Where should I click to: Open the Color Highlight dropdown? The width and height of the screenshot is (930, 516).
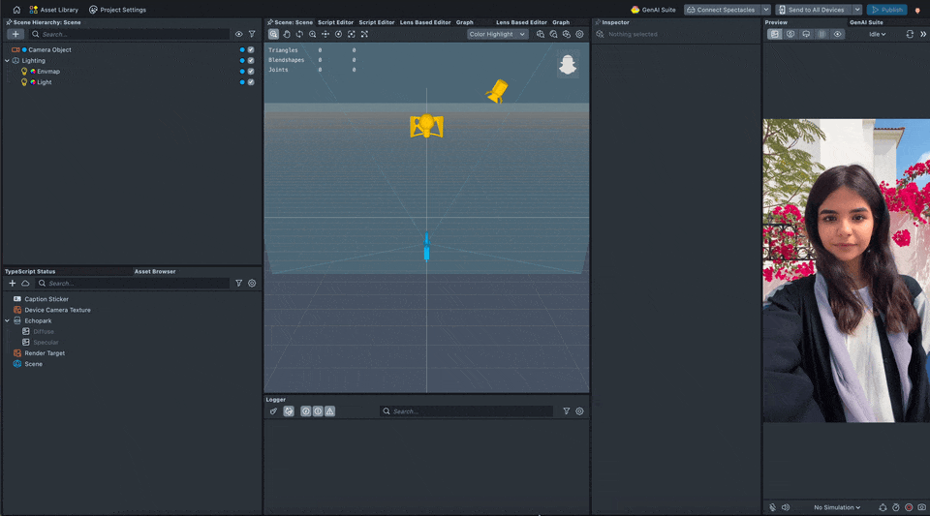pos(497,34)
